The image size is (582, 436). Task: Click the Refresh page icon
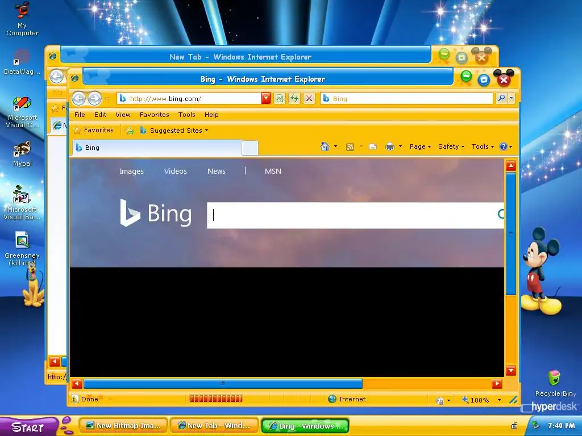tap(294, 98)
